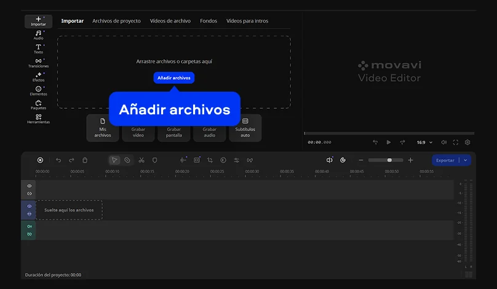Viewport: 497px width, 289px height.
Task: Mute the audio track speaker toggle
Action: tap(29, 226)
